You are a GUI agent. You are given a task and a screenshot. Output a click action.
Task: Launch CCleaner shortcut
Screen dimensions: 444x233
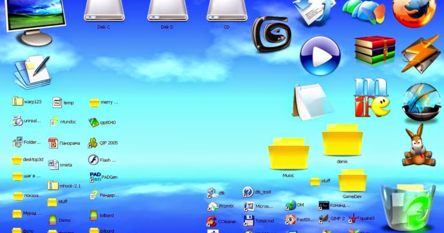click(x=211, y=221)
